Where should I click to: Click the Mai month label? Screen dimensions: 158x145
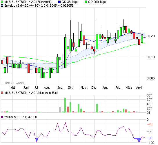tap(13, 88)
